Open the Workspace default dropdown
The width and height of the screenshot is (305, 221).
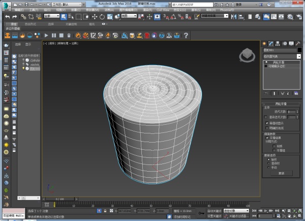tap(67, 4)
